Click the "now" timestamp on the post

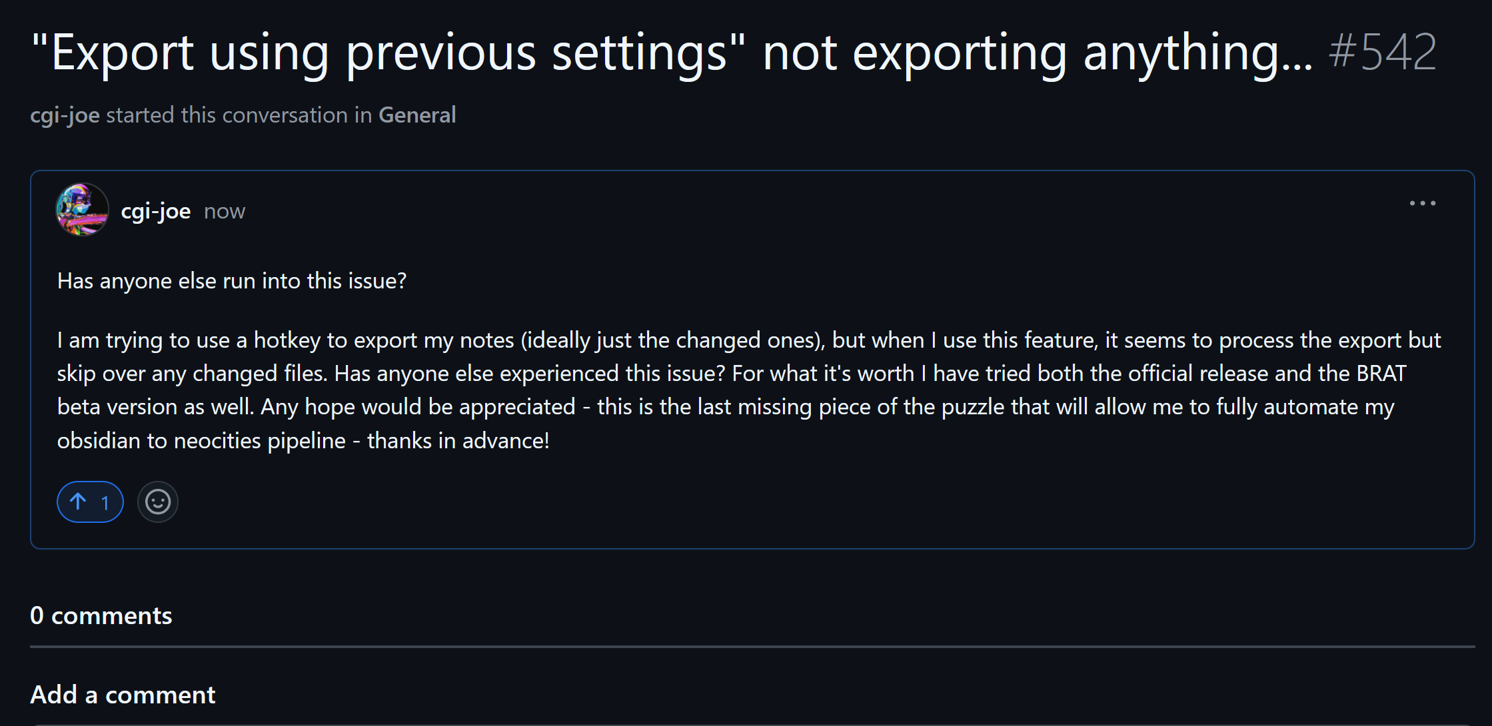point(225,212)
